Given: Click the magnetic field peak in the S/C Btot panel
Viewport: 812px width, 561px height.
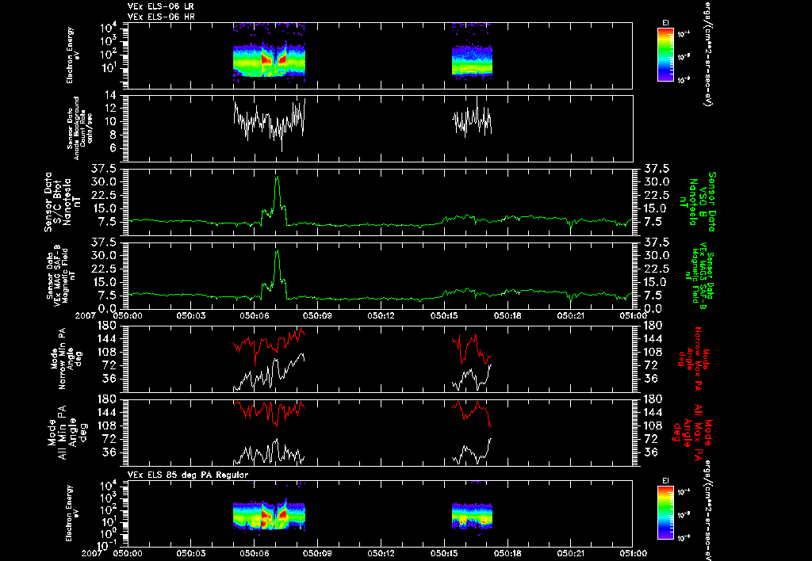Looking at the screenshot, I should click(x=277, y=178).
